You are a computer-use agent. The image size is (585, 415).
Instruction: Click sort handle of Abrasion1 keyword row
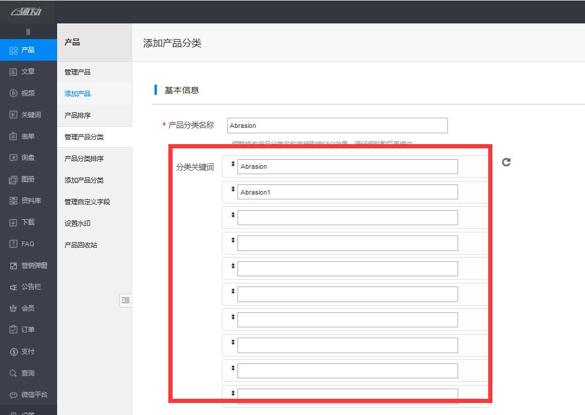click(233, 189)
